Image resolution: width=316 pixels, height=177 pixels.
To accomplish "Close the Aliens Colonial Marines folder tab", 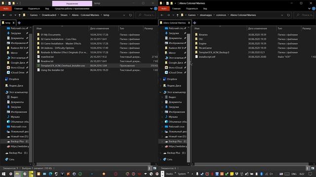I will click(x=189, y=23).
